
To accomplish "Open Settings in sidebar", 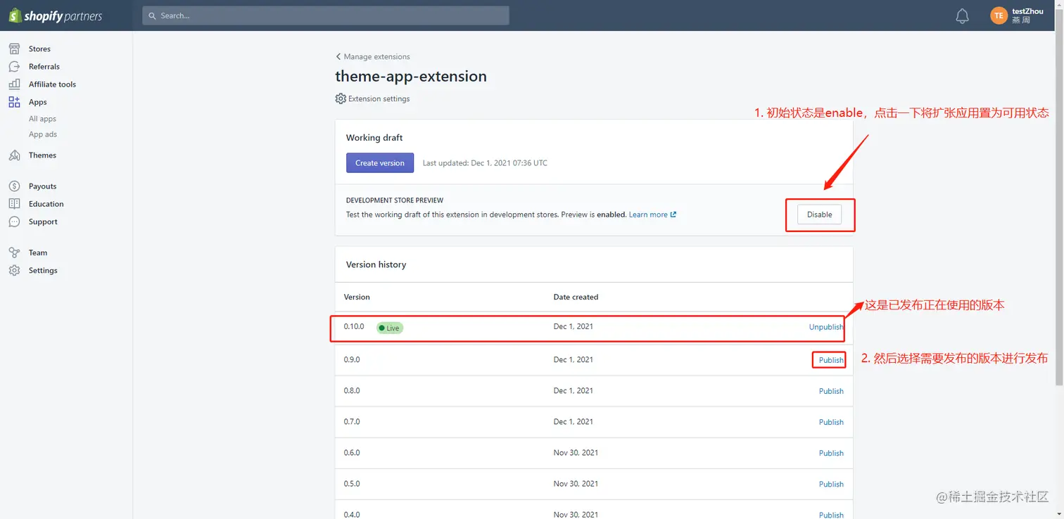I will [x=43, y=270].
